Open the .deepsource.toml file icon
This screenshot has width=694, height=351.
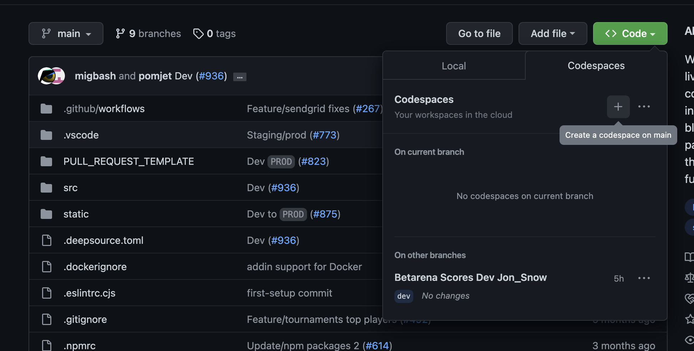coord(47,240)
